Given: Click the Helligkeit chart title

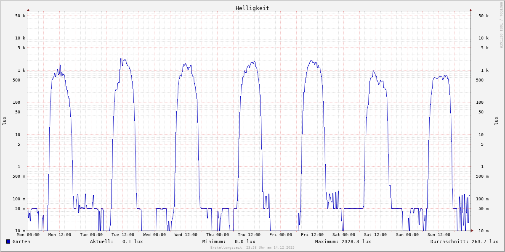Looking at the screenshot, I should click(x=252, y=8).
